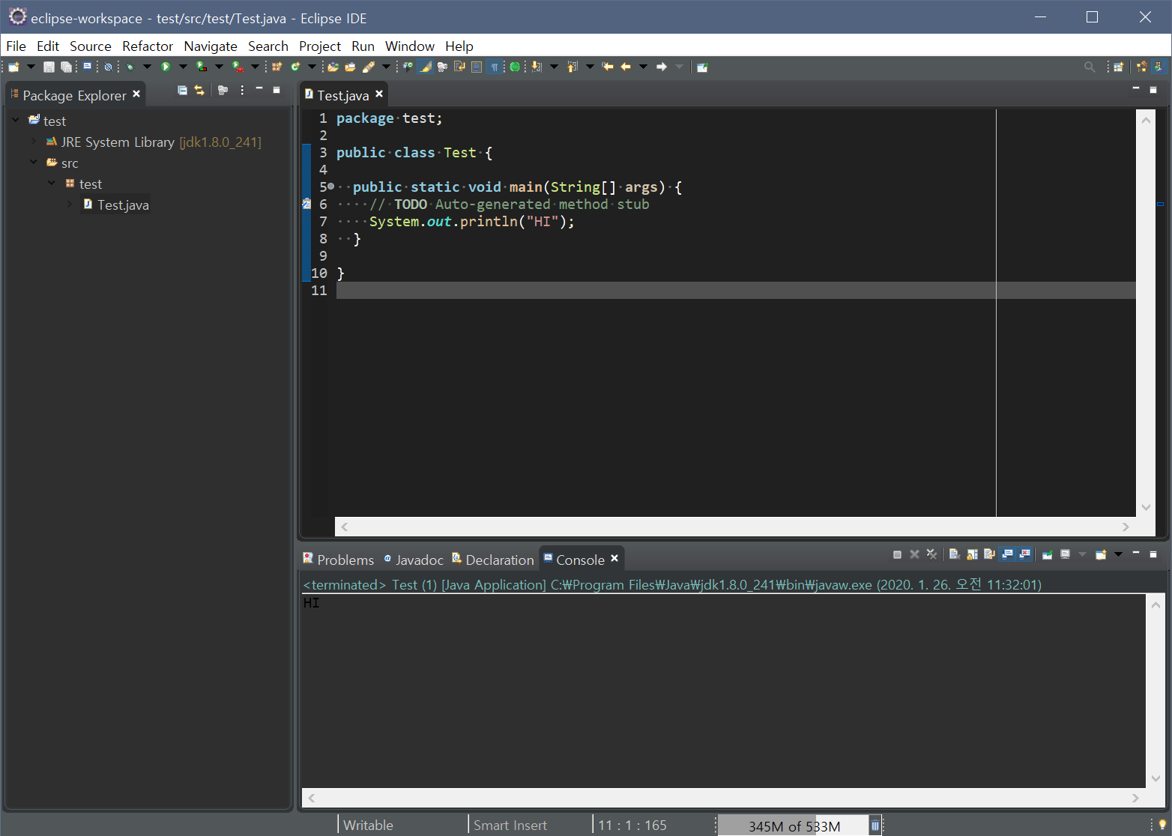Screen dimensions: 1172x836
Task: Open the Refactor menu
Action: click(148, 46)
